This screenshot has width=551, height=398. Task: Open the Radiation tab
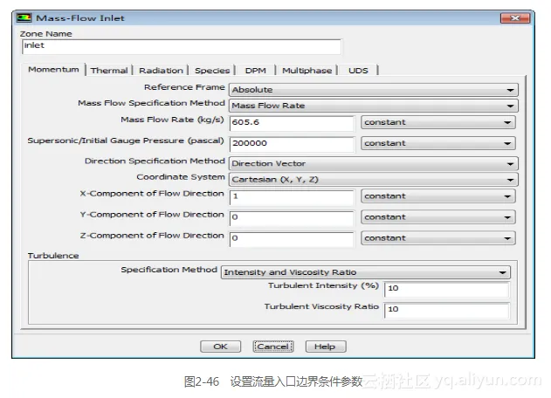coord(161,70)
